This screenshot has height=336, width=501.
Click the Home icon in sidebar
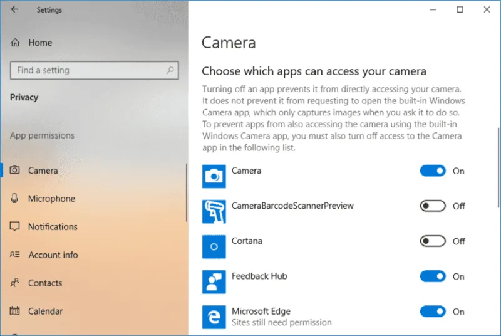pyautogui.click(x=15, y=43)
